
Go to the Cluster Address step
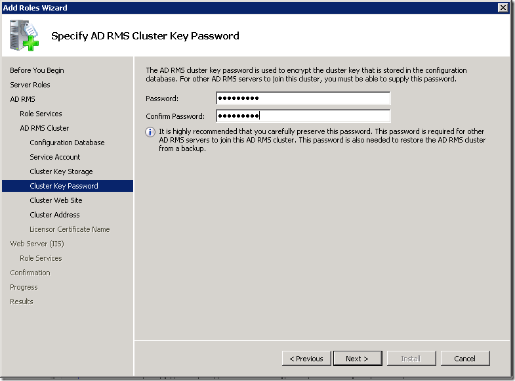coord(54,215)
